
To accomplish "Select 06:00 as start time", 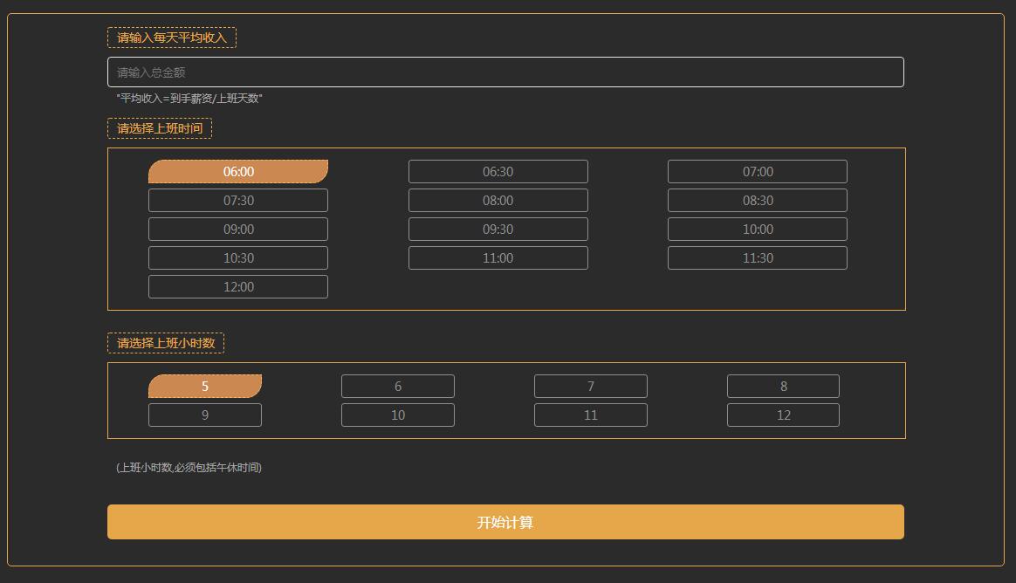I will [238, 172].
